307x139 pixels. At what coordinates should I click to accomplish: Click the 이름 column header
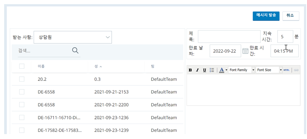[x=41, y=66]
